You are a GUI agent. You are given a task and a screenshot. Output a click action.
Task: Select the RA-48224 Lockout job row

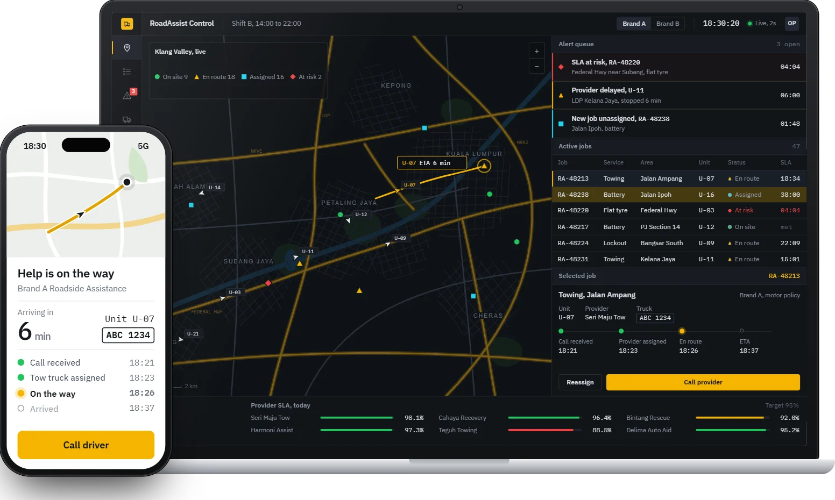click(679, 243)
